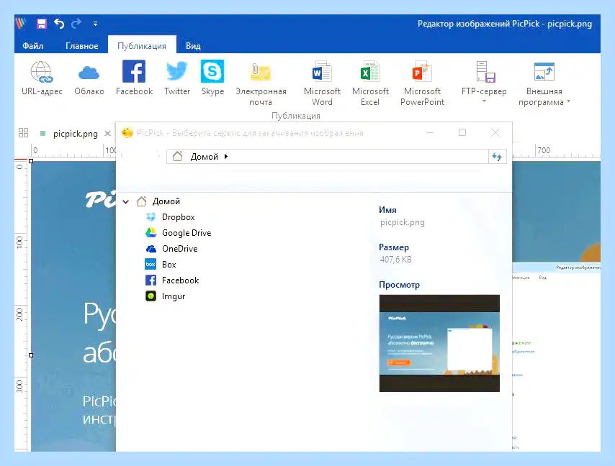The width and height of the screenshot is (615, 466).
Task: Click Домой in the address path
Action: tap(204, 157)
